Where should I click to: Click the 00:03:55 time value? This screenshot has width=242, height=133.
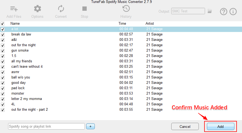126,110
